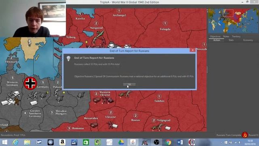
Task: Click the Russians Turn Complete status text
Action: coord(229,135)
